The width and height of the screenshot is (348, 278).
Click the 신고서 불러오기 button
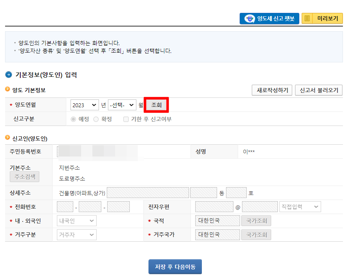(x=318, y=90)
